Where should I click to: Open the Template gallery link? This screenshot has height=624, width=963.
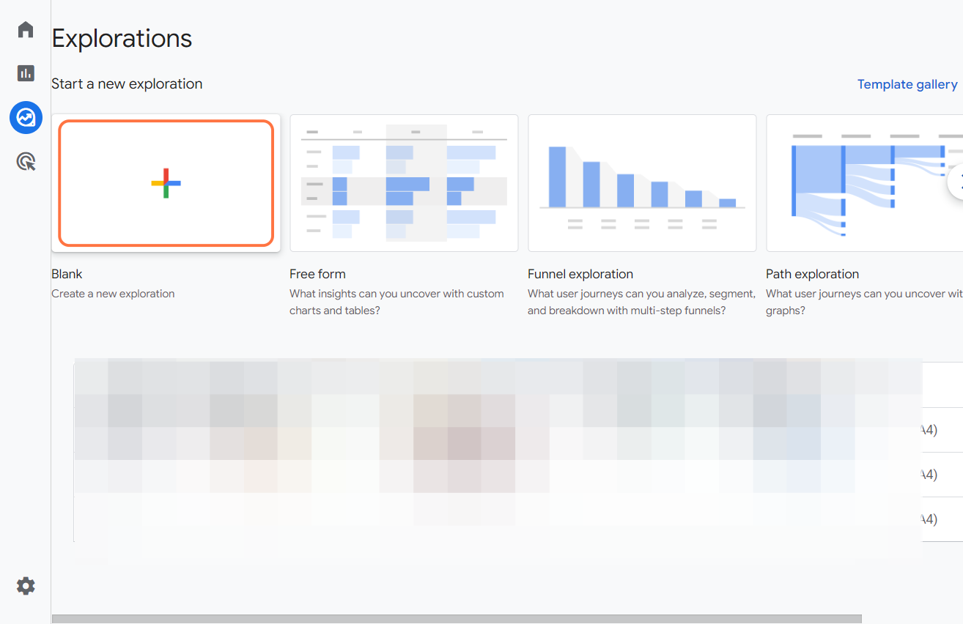click(907, 84)
